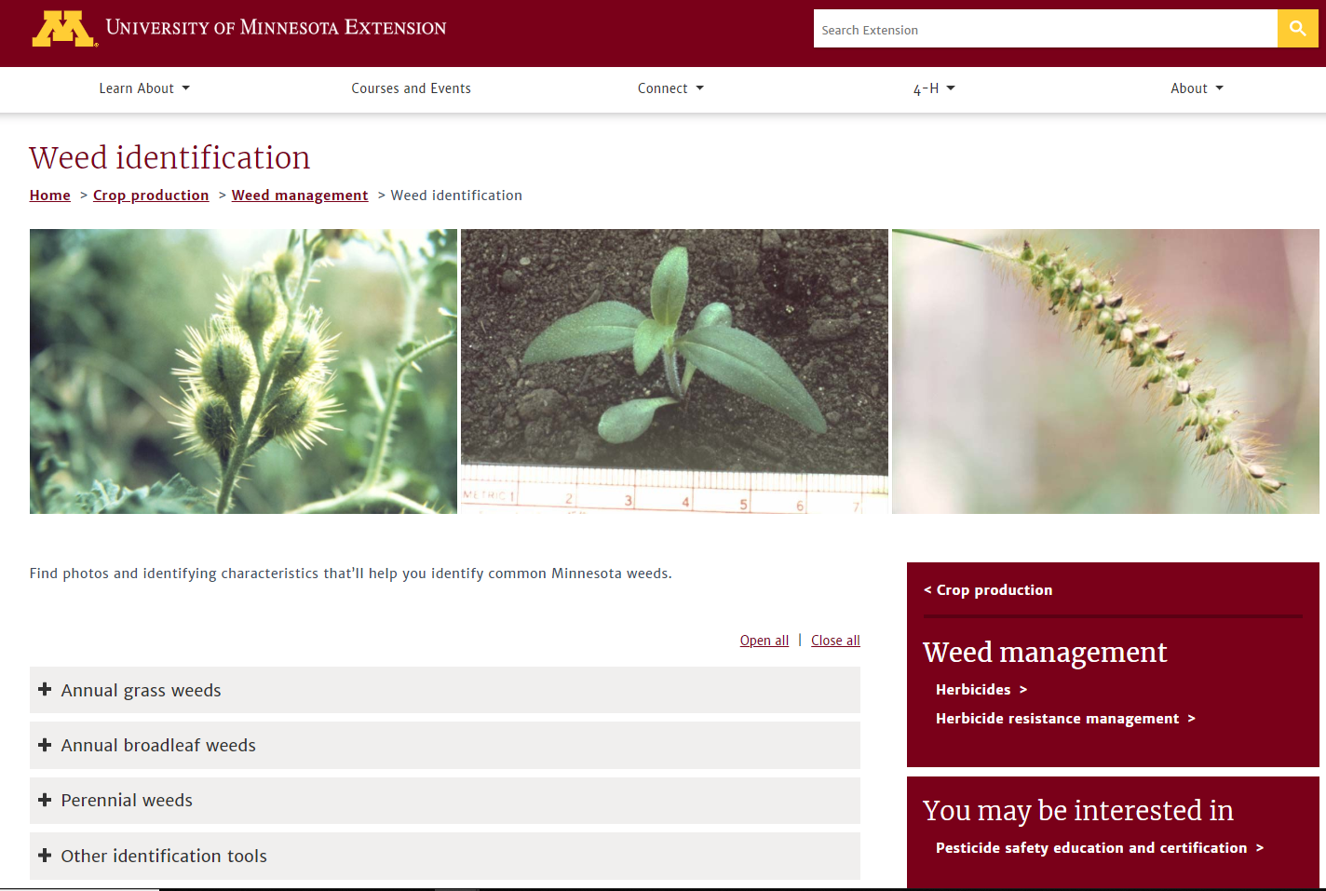Click the Home breadcrumb link
Screen dimensions: 1326x891
pos(50,196)
